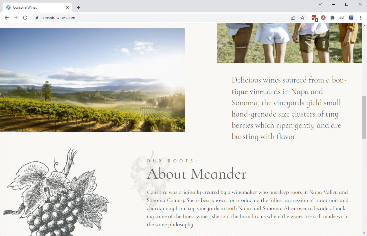Close the Conspire Wines tab

click(x=67, y=8)
